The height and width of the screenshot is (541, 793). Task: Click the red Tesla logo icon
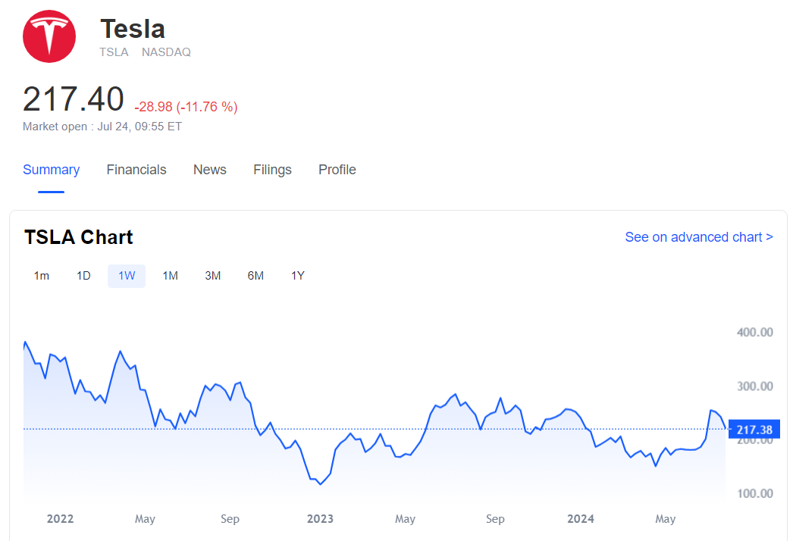click(49, 36)
